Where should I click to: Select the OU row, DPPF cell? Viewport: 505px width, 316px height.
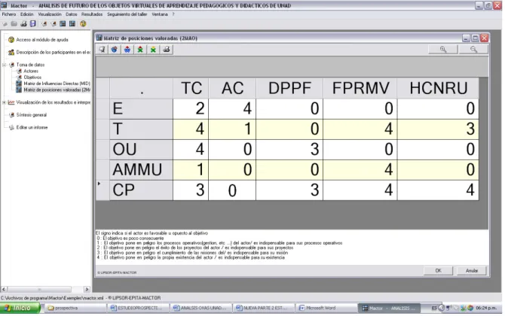tap(289, 149)
